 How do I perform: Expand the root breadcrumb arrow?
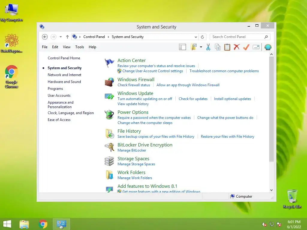pyautogui.click(x=80, y=37)
